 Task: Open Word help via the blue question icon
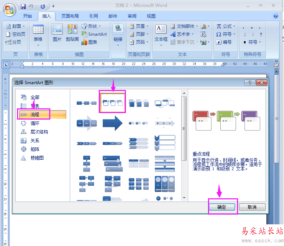(275, 16)
